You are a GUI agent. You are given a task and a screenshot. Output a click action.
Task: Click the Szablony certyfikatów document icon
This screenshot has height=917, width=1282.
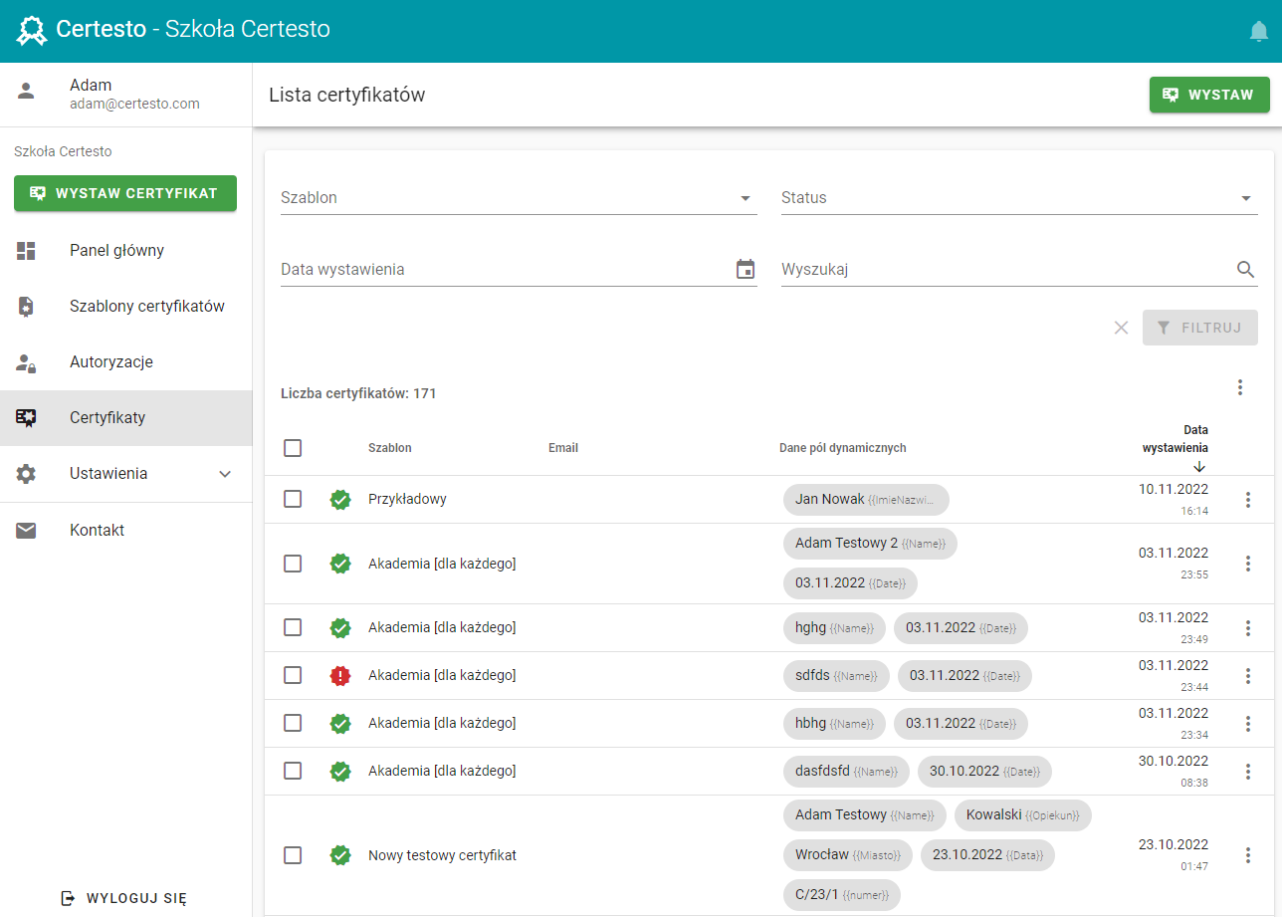(x=26, y=307)
